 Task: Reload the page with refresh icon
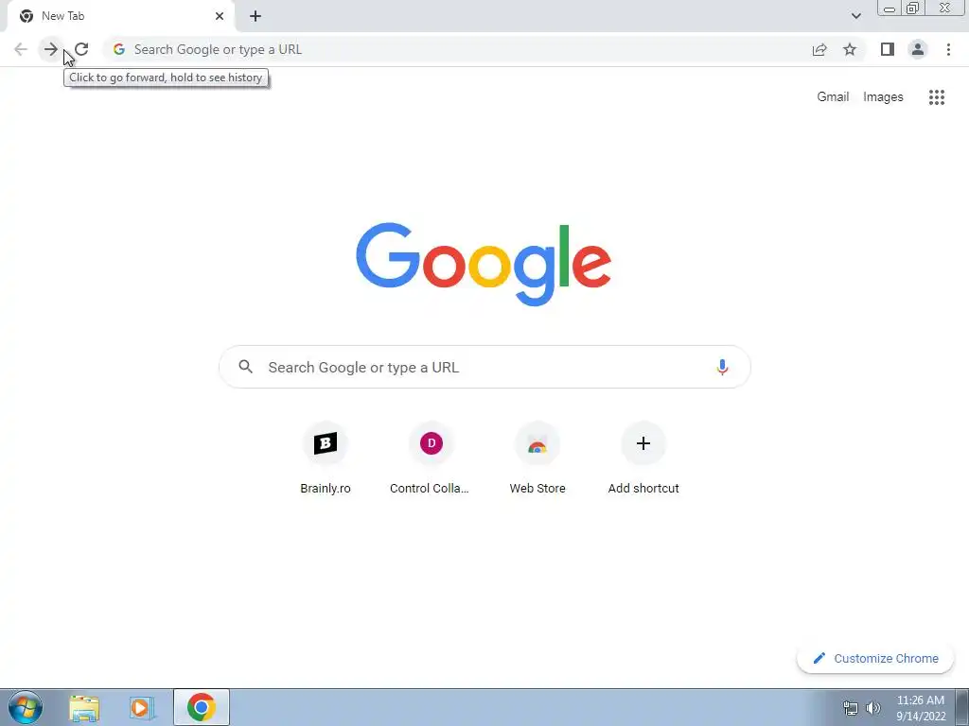pyautogui.click(x=81, y=49)
